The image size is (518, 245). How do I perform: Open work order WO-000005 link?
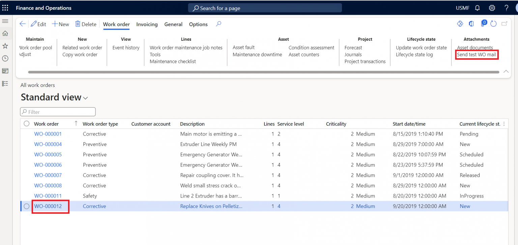[48, 154]
